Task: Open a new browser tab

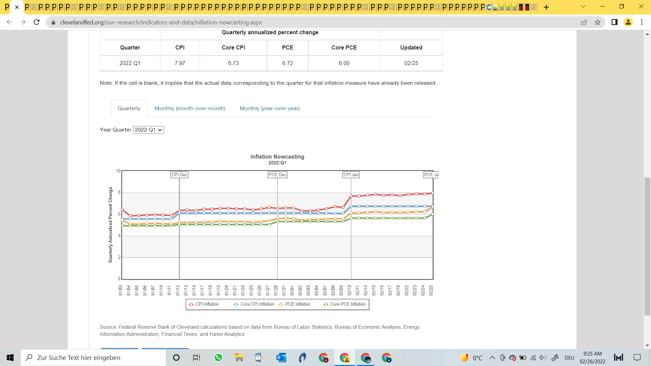Action: 546,7
